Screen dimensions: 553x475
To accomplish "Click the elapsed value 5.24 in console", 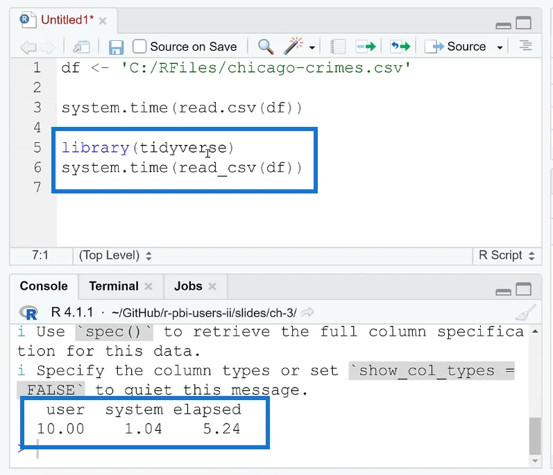I will [222, 429].
